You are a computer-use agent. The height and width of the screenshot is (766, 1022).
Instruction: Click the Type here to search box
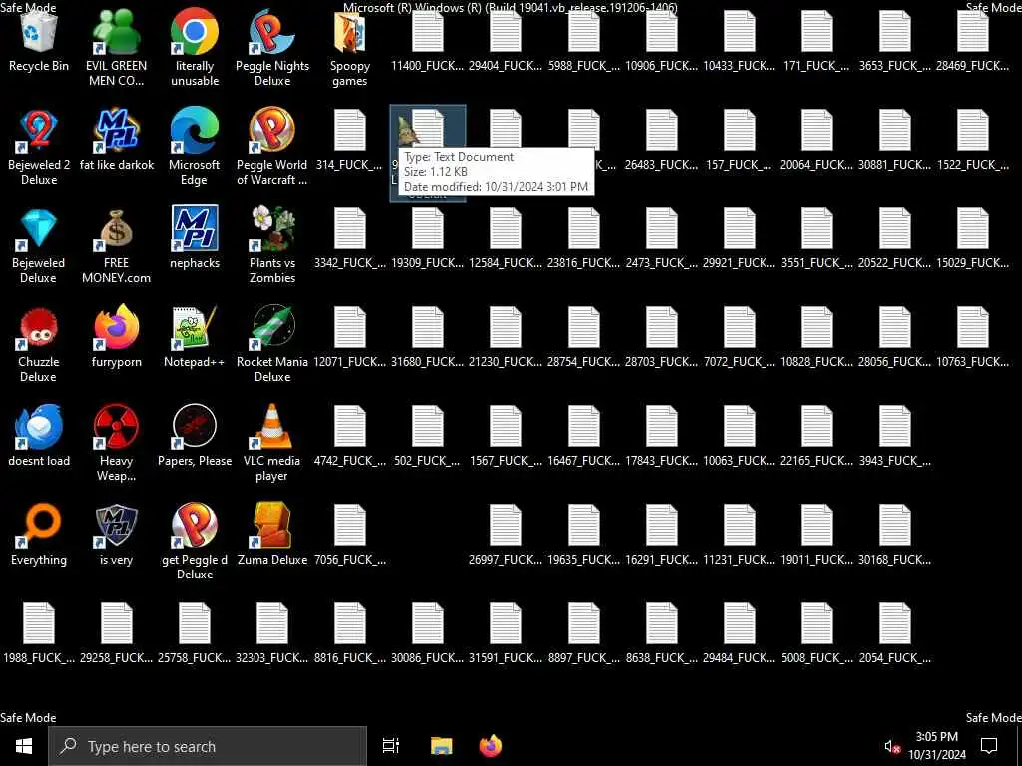tap(208, 746)
